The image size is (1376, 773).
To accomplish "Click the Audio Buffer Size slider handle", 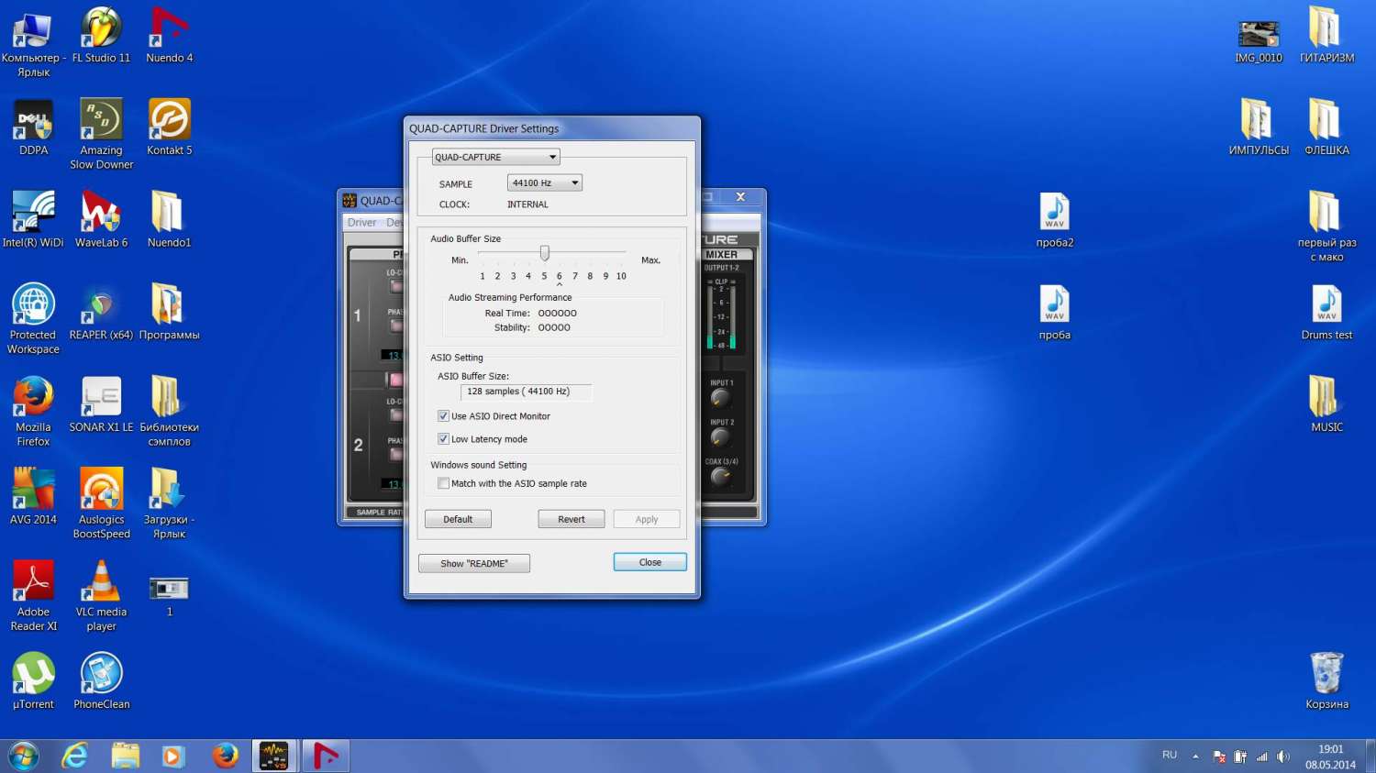I will point(545,253).
